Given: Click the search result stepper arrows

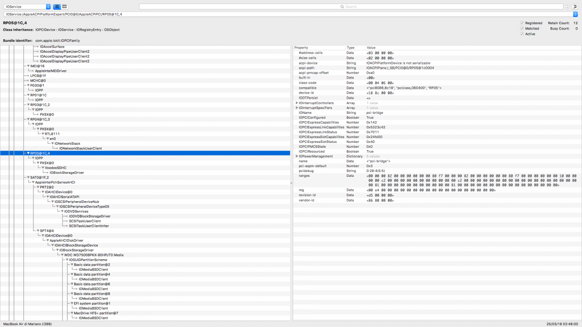Looking at the screenshot, I should [567, 7].
